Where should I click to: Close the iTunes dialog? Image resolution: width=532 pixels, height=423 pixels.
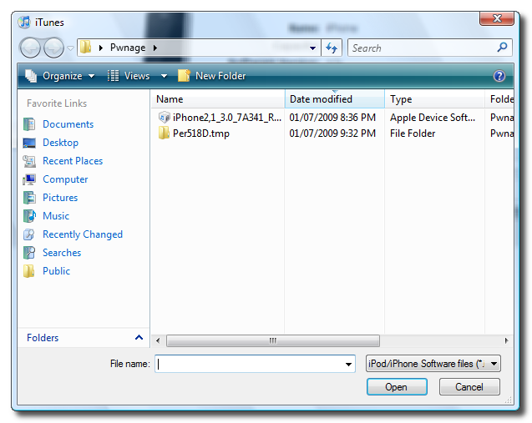click(x=497, y=18)
